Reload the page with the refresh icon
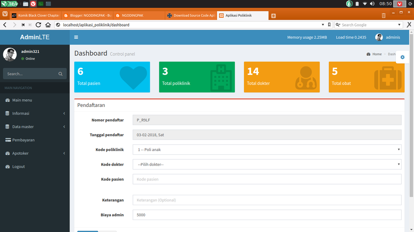414x232 pixels. click(x=38, y=25)
